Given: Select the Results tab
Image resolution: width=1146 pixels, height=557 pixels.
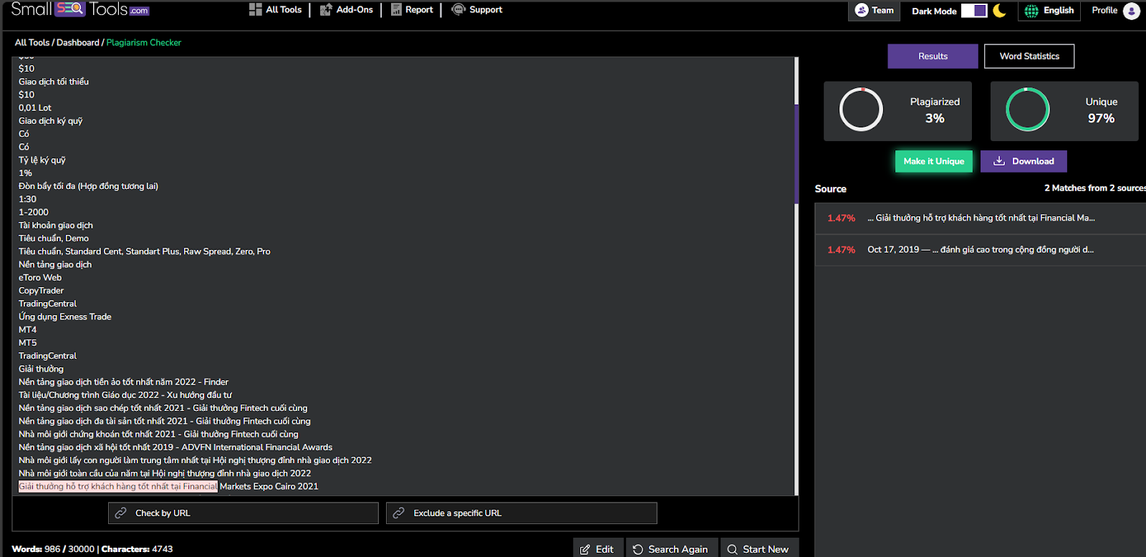Looking at the screenshot, I should (933, 56).
